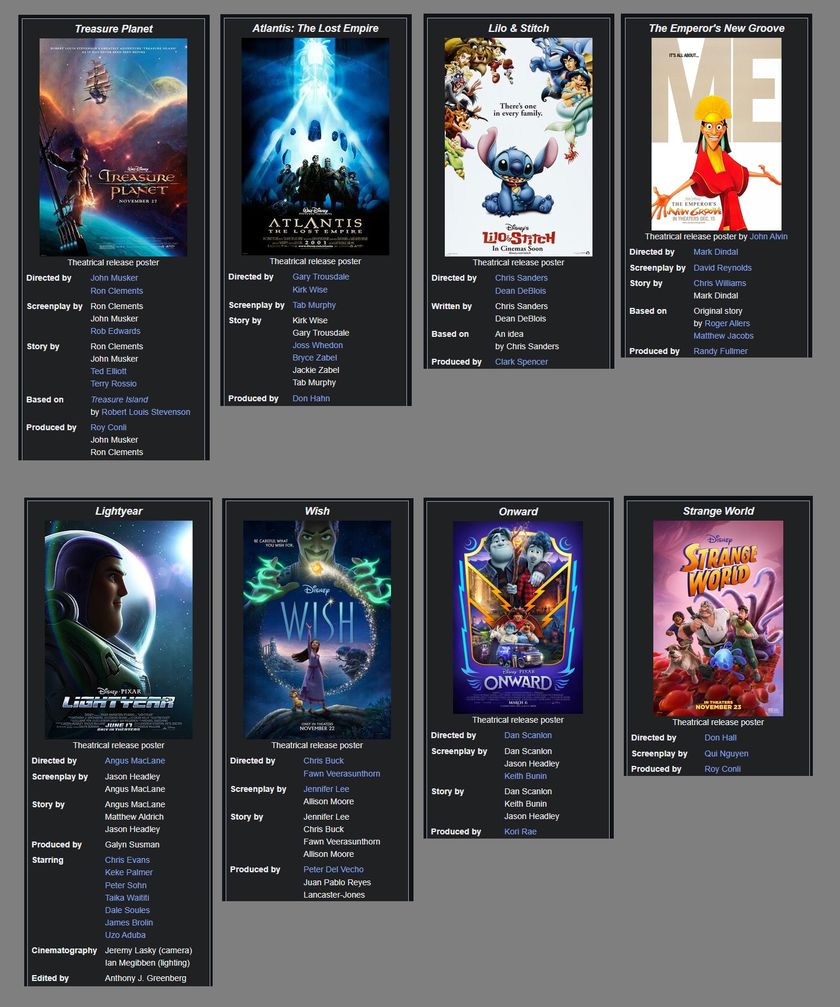
Task: Follow the Uzo Aduba link
Action: pyautogui.click(x=125, y=935)
